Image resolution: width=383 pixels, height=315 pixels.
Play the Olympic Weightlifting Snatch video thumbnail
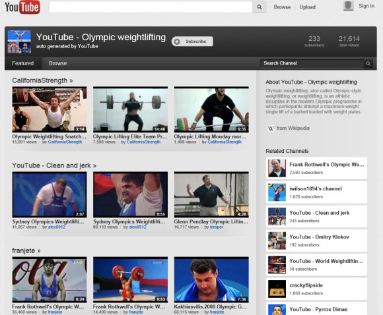50,109
